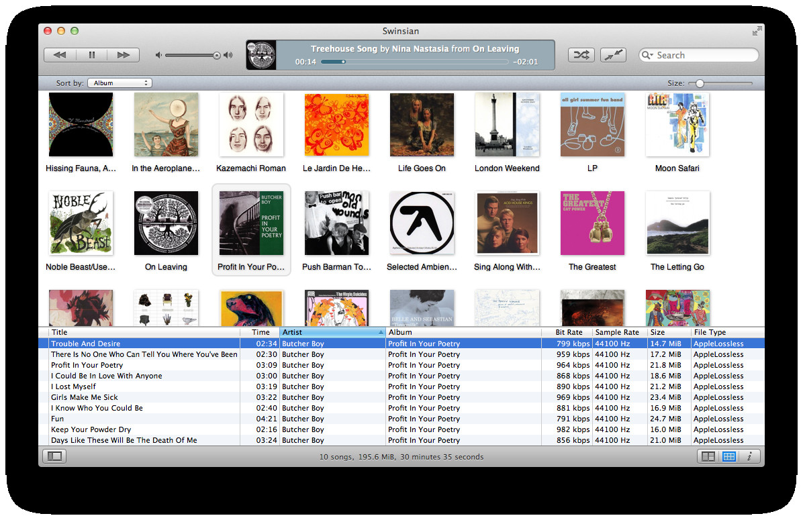Click the Search field
The image size is (803, 520).
point(698,55)
